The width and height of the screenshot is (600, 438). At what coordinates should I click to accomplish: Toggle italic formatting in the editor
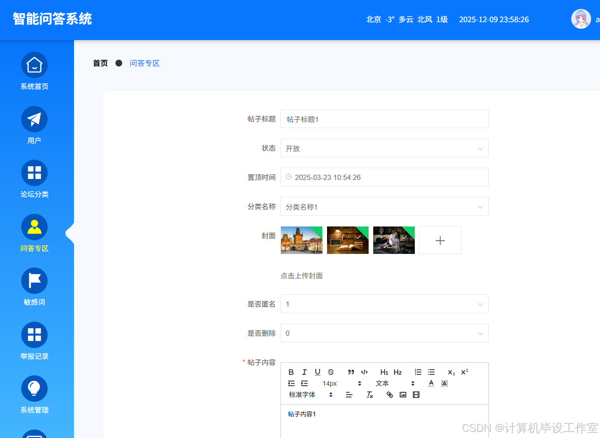coord(304,372)
